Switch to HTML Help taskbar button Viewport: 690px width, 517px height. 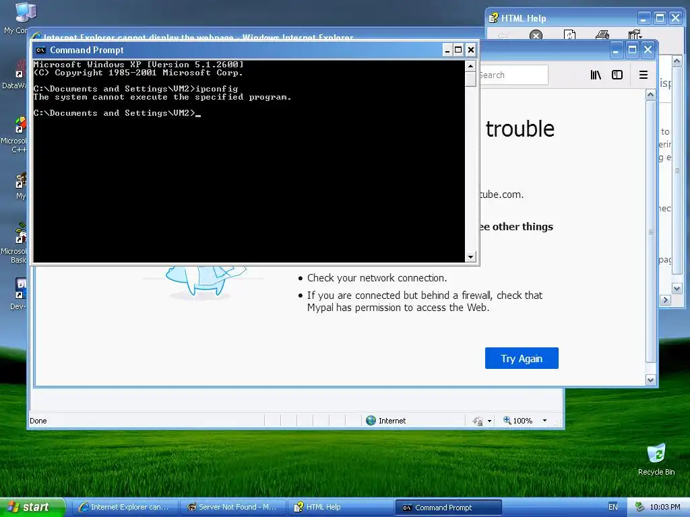340,508
